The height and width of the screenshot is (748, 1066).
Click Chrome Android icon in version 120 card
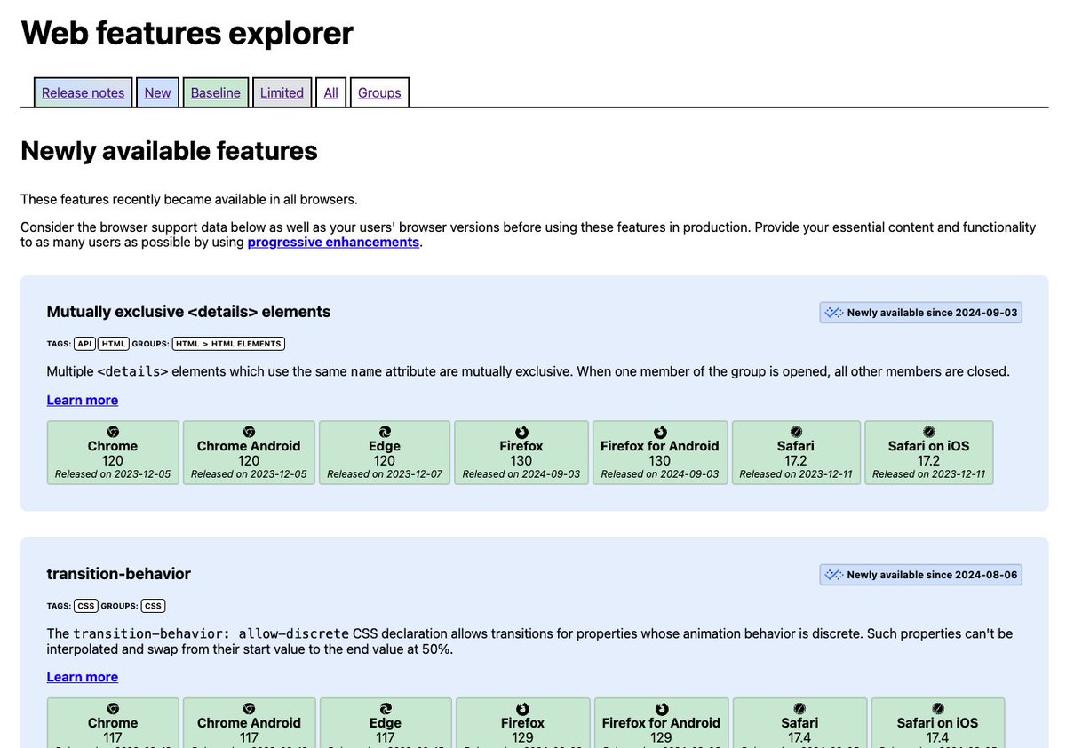(x=249, y=432)
